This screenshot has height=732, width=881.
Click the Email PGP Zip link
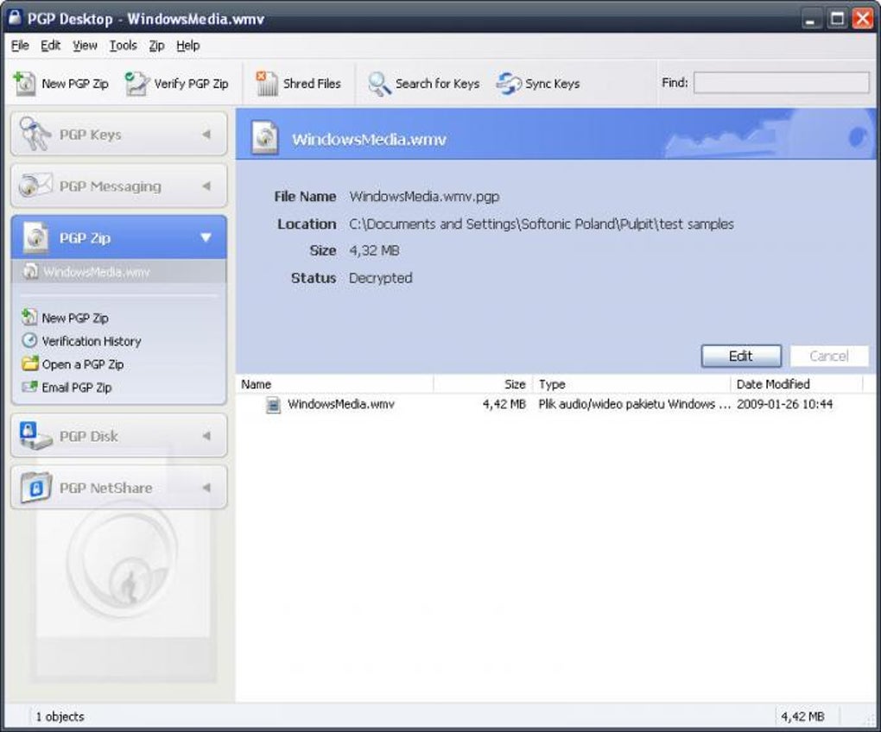point(77,388)
